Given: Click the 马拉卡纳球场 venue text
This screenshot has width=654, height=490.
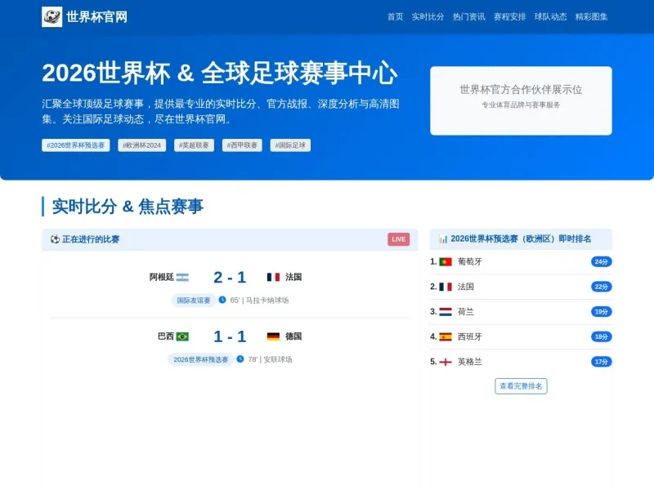Looking at the screenshot, I should coord(267,300).
